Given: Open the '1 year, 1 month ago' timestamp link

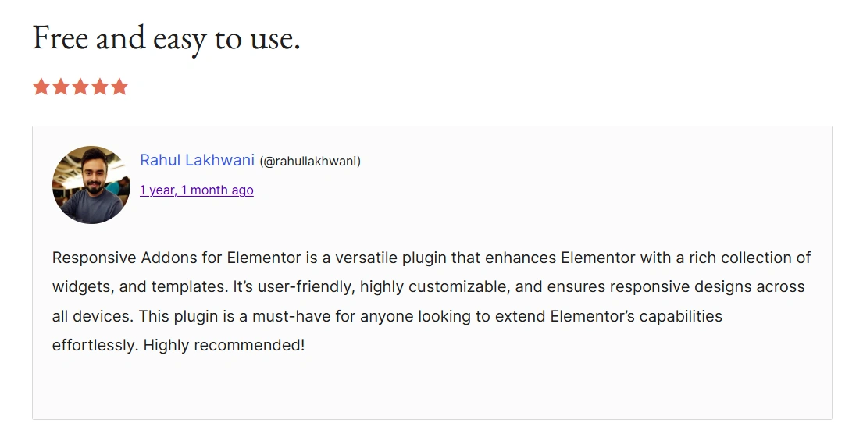Looking at the screenshot, I should point(197,190).
